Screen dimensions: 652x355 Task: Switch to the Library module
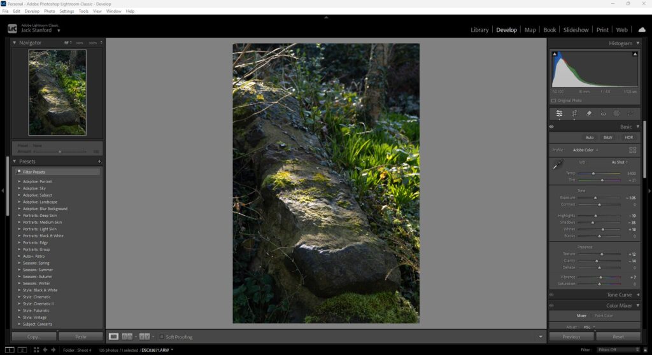pos(479,30)
